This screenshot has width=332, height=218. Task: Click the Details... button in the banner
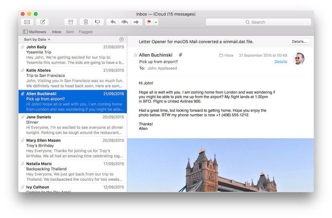[x=300, y=42]
